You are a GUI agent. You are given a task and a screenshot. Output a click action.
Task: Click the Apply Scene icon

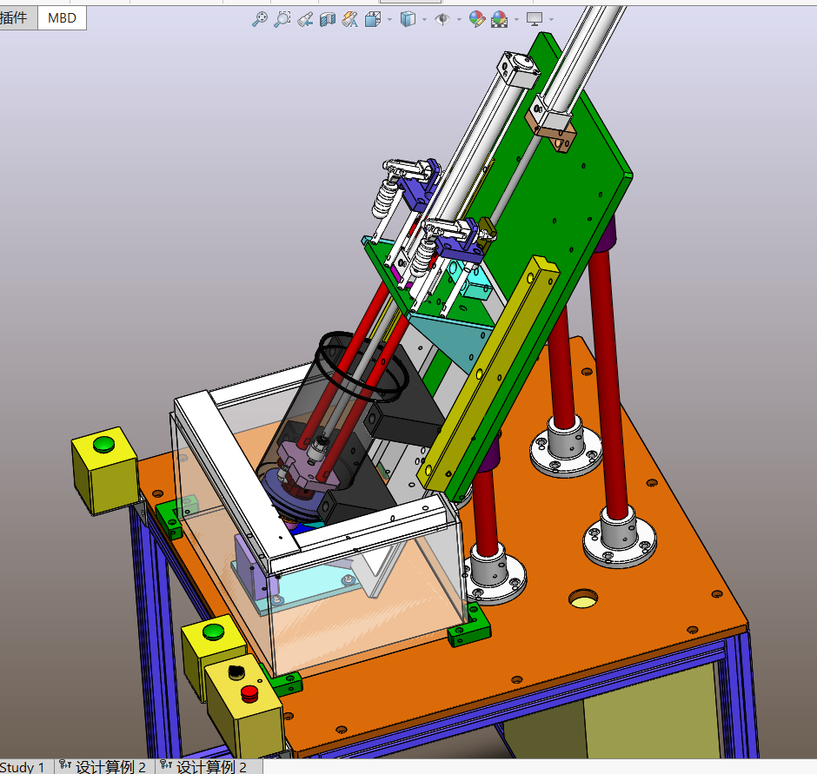pos(499,19)
